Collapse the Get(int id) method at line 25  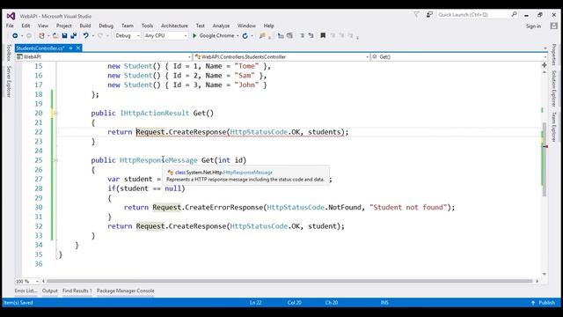tap(55, 160)
